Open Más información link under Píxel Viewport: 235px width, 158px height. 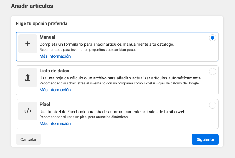click(55, 123)
